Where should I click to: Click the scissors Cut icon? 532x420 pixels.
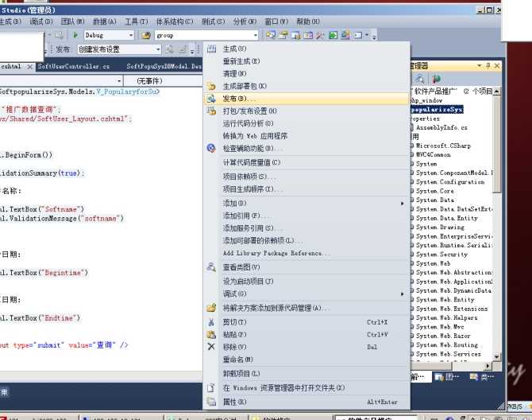211,322
